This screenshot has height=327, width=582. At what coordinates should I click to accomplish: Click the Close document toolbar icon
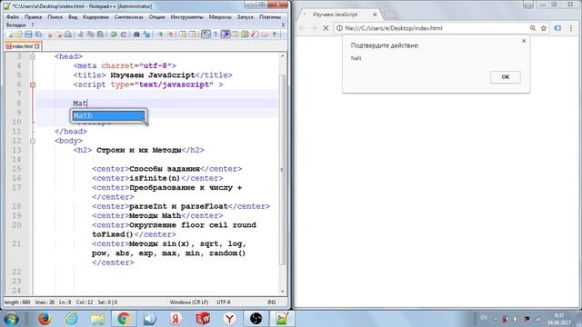[49, 35]
